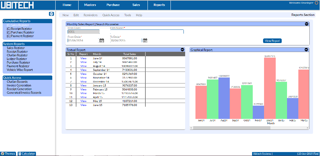Viewport: 320px width, 156px height.
Task: Open the Quick Access toolbar menu
Action: pyautogui.click(x=111, y=15)
